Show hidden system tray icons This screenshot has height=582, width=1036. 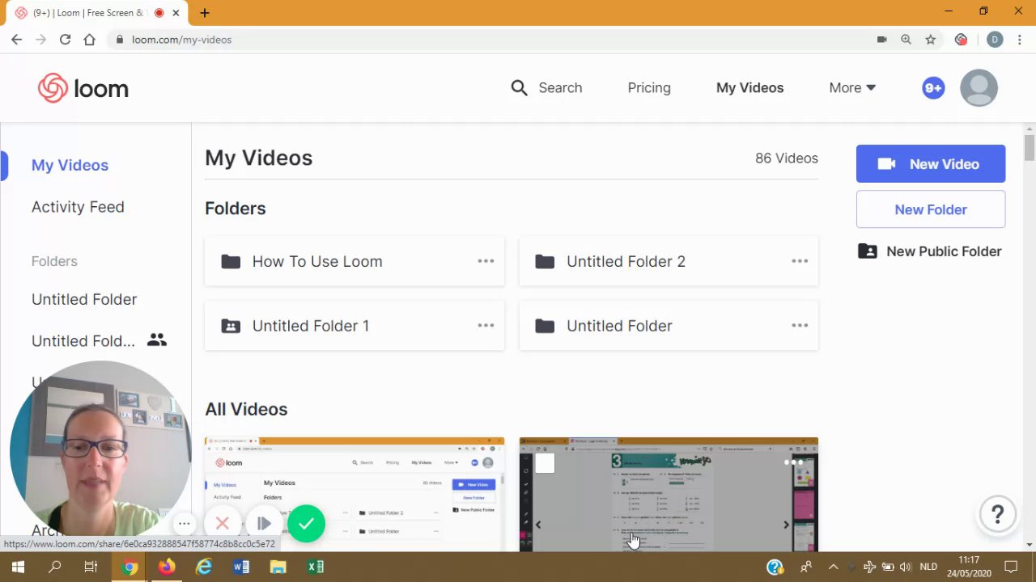pos(833,567)
